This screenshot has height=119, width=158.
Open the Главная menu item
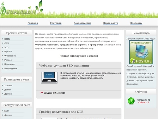pyautogui.click(x=33, y=23)
